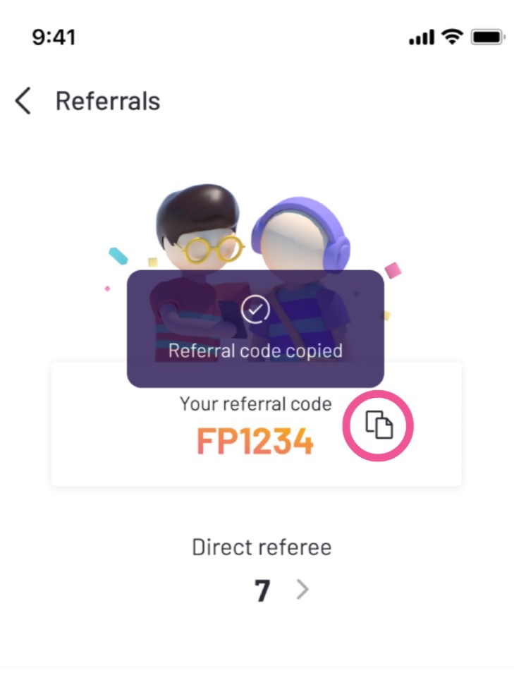Tap the teal confetti piece decoration
Viewport: 514px width, 685px height.
pos(118,256)
